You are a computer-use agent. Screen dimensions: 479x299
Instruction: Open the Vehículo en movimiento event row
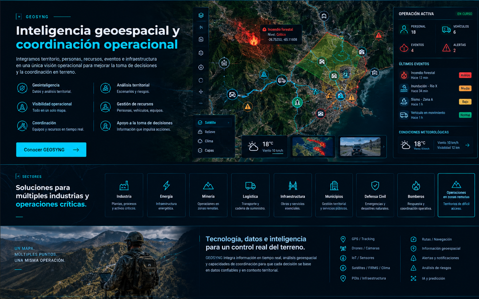pos(436,115)
